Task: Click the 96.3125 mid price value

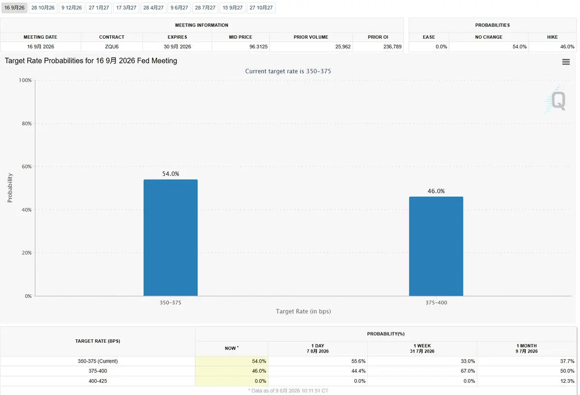Action: tap(259, 46)
